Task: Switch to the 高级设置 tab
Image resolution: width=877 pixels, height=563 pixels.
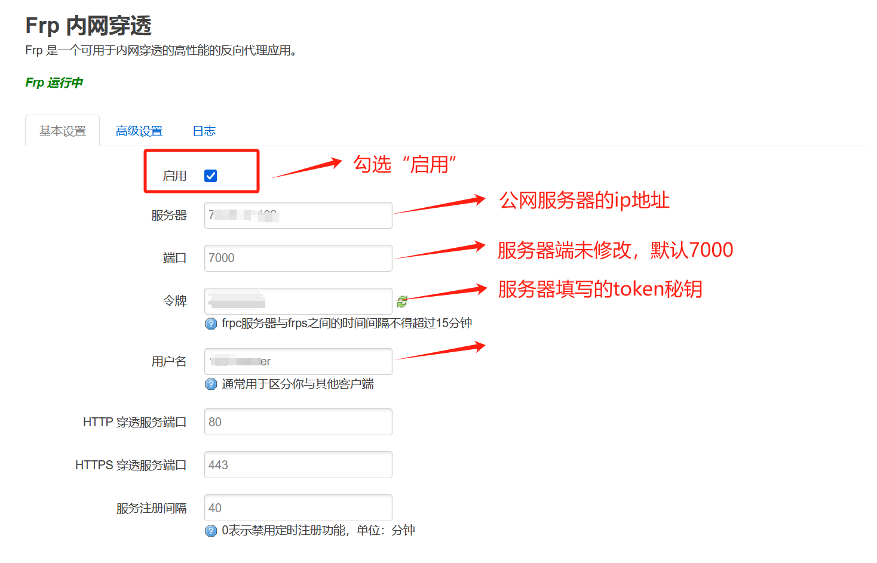Action: click(x=139, y=131)
